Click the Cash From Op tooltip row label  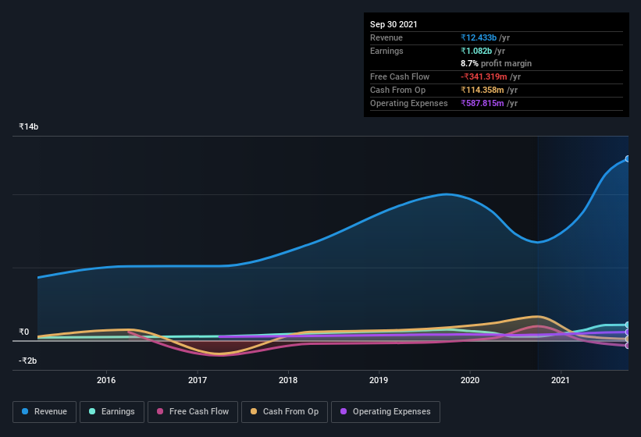[397, 90]
